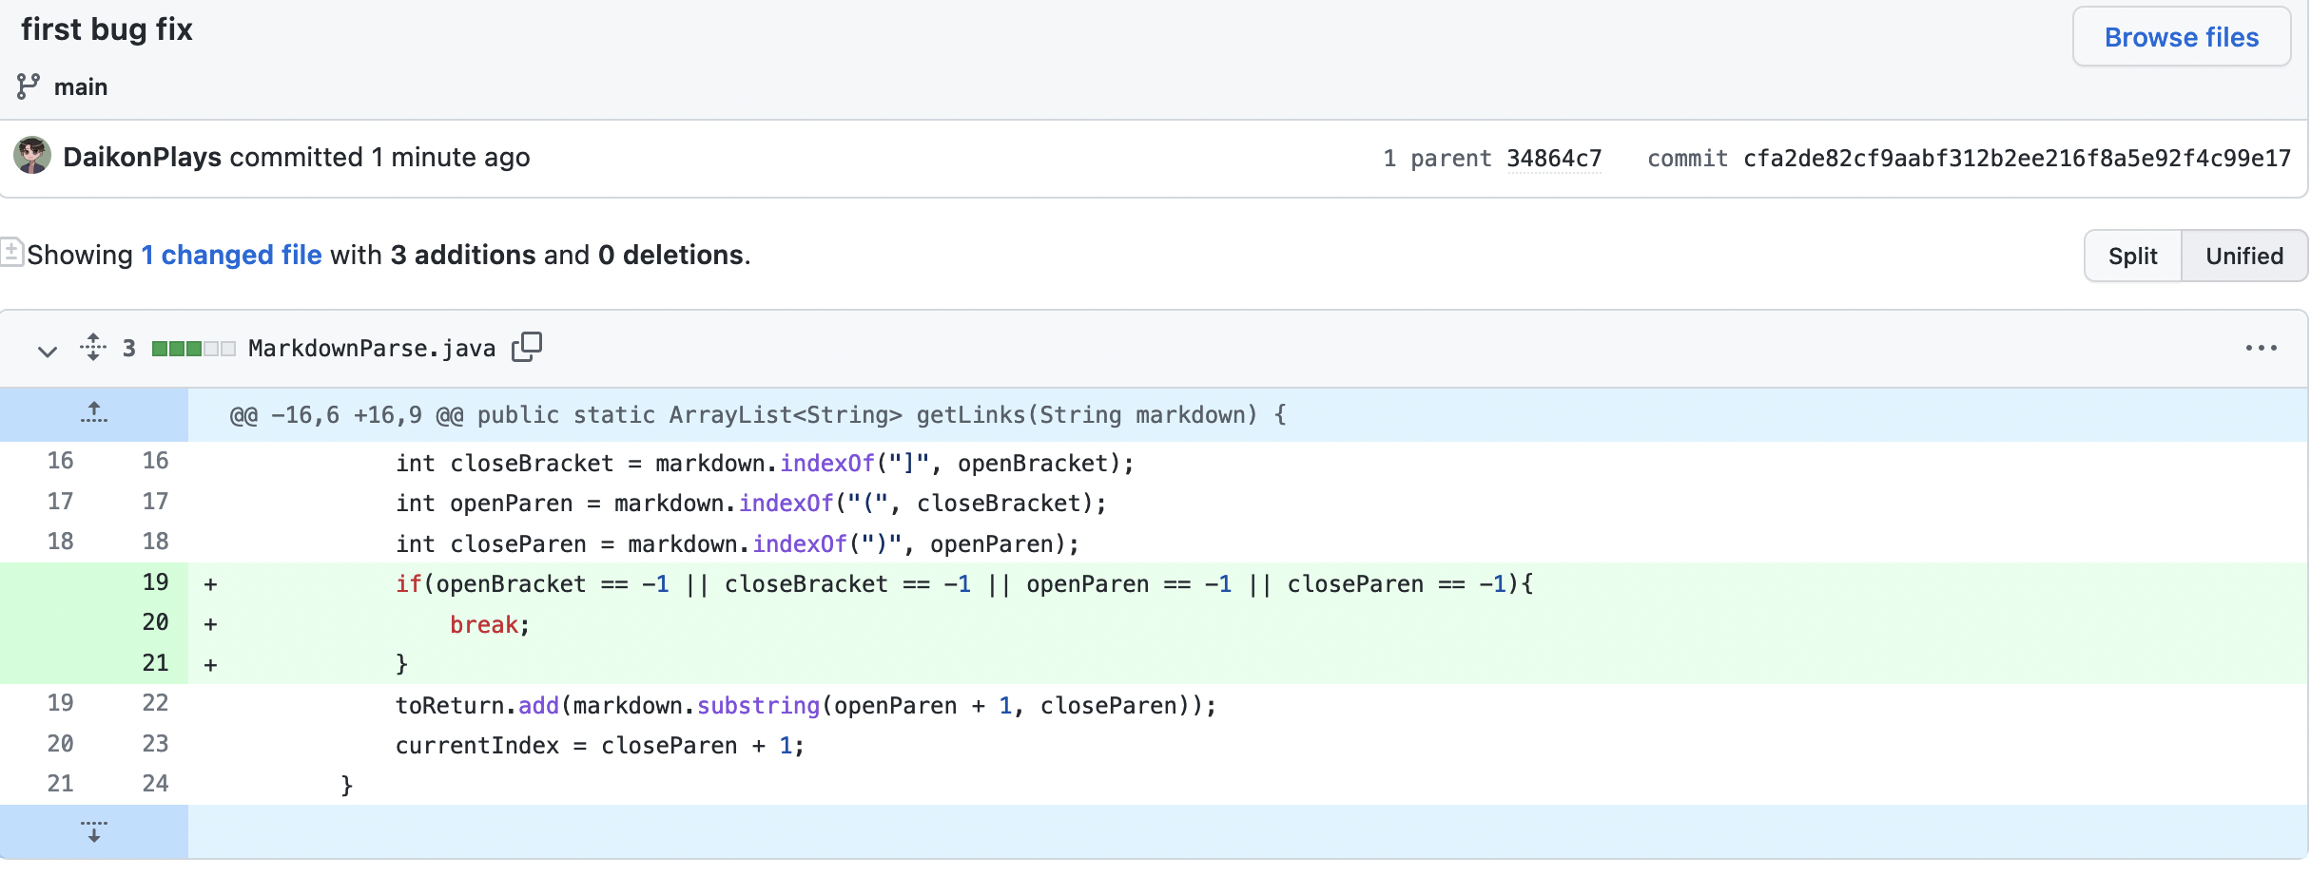Image resolution: width=2311 pixels, height=876 pixels.
Task: Click the 'int openParen' code line
Action: tap(751, 504)
